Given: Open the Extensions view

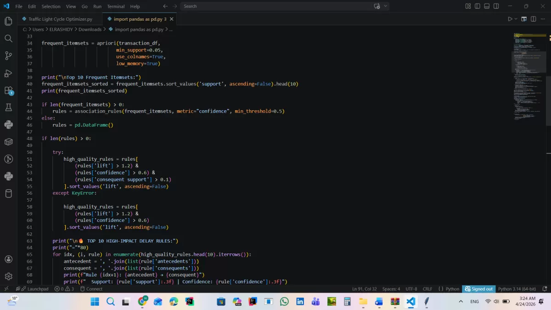Looking at the screenshot, I should tap(8, 91).
